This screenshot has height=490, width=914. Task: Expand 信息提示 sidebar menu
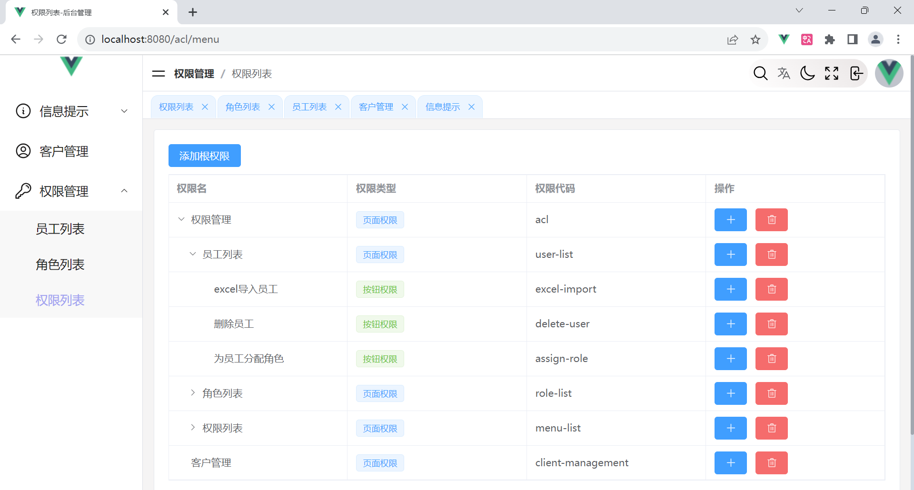71,111
